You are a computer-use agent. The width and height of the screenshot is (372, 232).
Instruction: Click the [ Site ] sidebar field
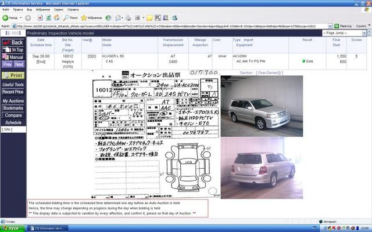(x=13, y=129)
